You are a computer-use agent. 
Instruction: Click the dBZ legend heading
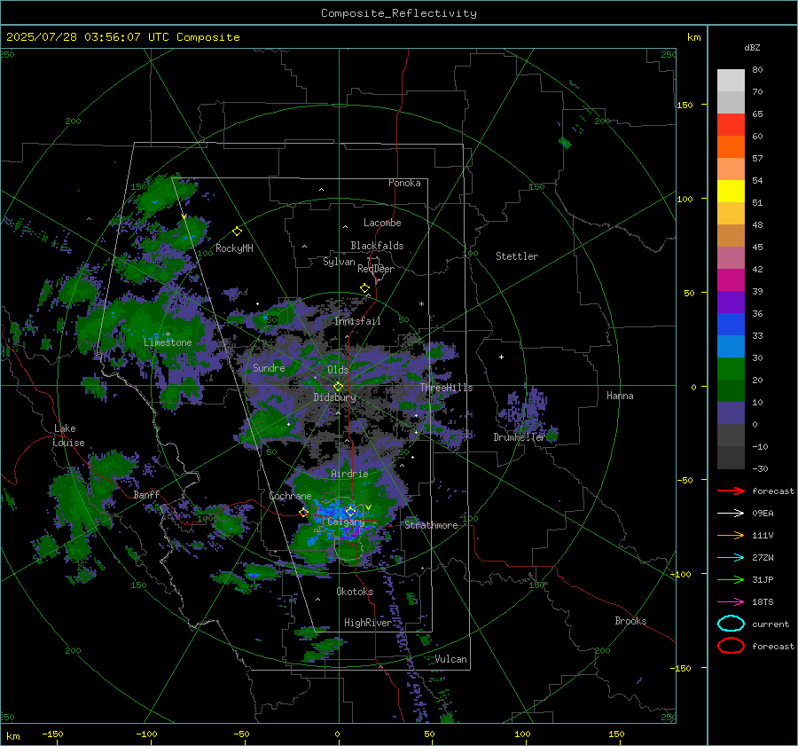point(752,47)
